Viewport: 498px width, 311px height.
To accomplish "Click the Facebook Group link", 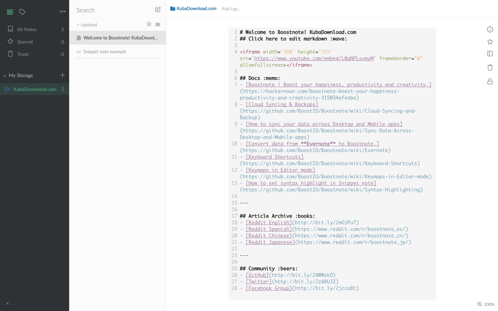I will coord(269,288).
